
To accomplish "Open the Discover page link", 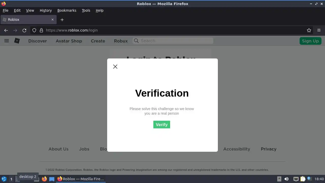I will [x=38, y=41].
